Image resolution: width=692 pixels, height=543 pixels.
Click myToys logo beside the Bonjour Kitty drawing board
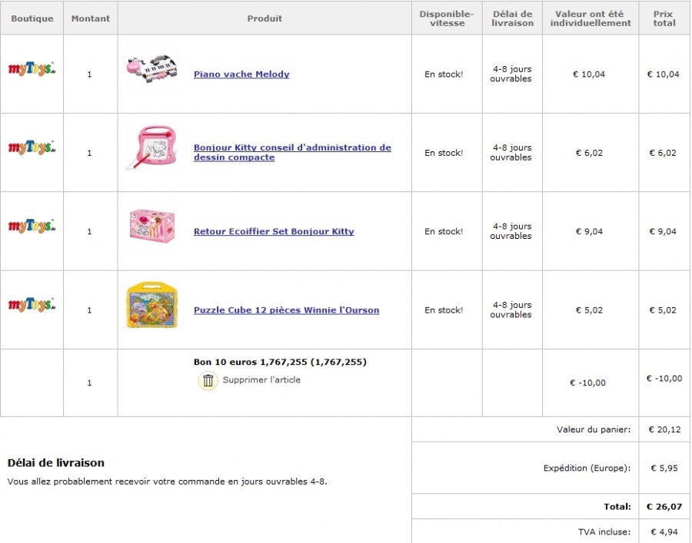[x=32, y=147]
